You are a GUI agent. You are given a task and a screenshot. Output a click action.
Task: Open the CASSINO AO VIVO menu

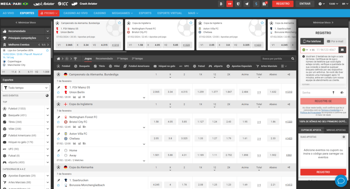coord(75,13)
